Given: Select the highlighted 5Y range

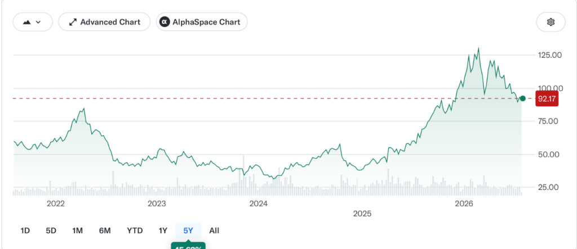Looking at the screenshot, I should pos(188,230).
